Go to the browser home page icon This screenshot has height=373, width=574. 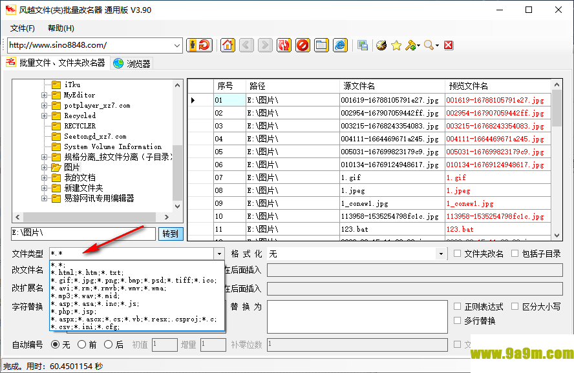point(228,45)
